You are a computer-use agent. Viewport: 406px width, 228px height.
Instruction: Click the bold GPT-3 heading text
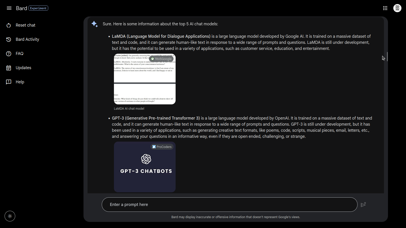coord(156,118)
